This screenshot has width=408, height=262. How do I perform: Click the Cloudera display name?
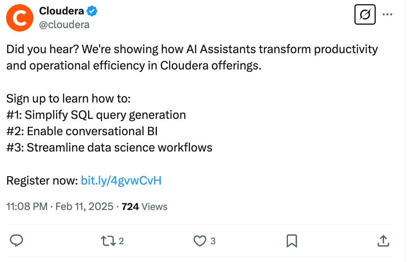click(61, 11)
